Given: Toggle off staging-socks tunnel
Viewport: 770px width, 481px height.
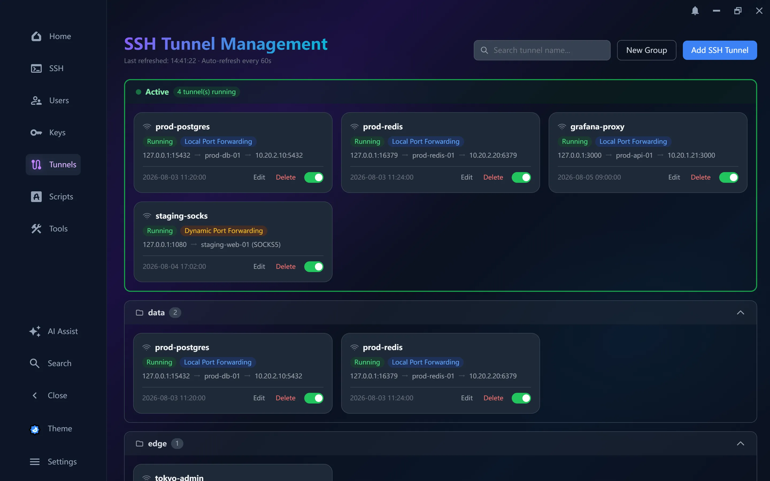Looking at the screenshot, I should click(x=314, y=267).
